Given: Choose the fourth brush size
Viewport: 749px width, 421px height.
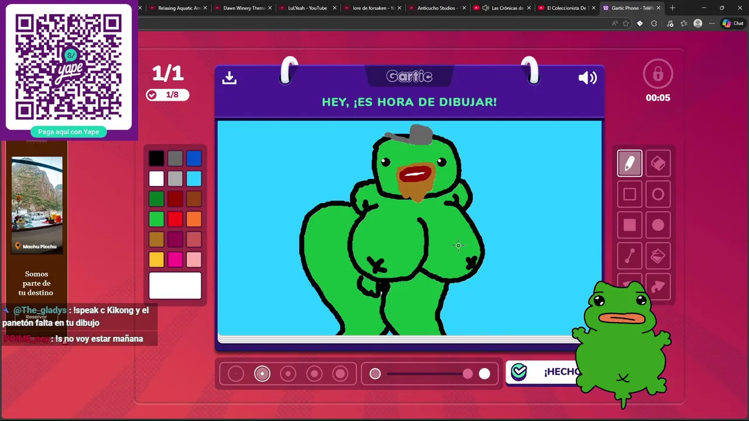Looking at the screenshot, I should coord(314,374).
